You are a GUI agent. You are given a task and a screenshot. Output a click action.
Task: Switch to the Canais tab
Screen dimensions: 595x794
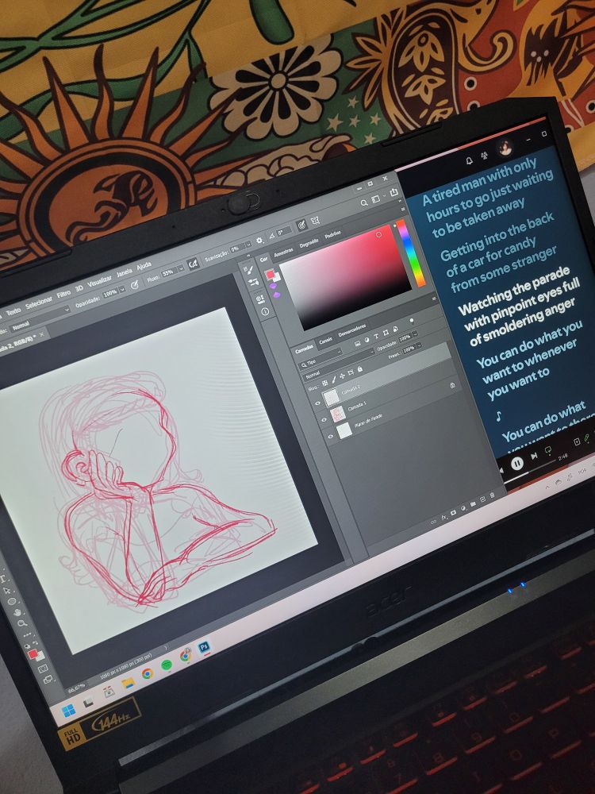point(325,341)
